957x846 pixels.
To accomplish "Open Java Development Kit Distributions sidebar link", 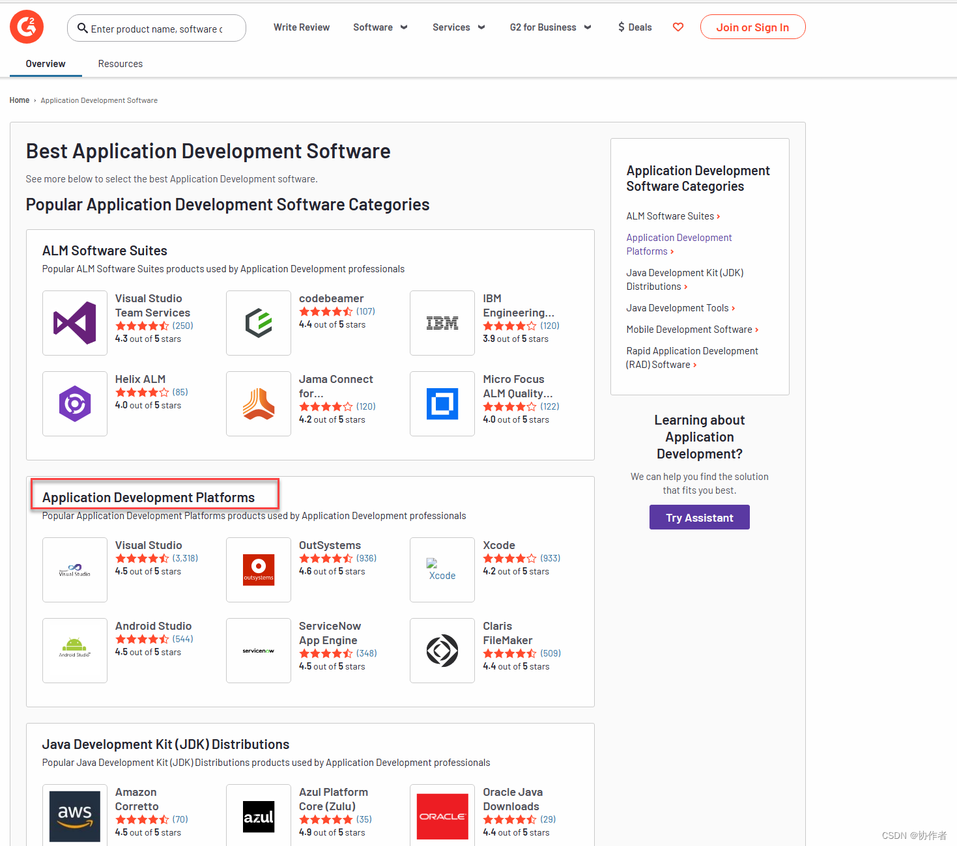I will click(x=685, y=279).
